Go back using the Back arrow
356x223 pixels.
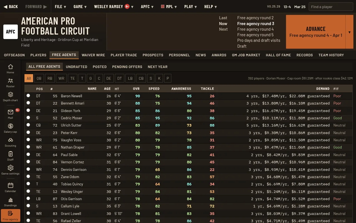11,6
